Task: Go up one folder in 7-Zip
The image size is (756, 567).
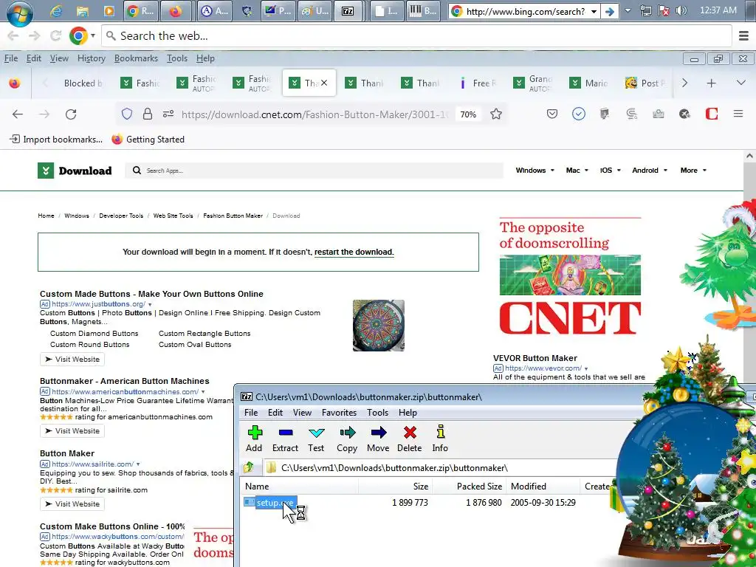Action: point(250,467)
